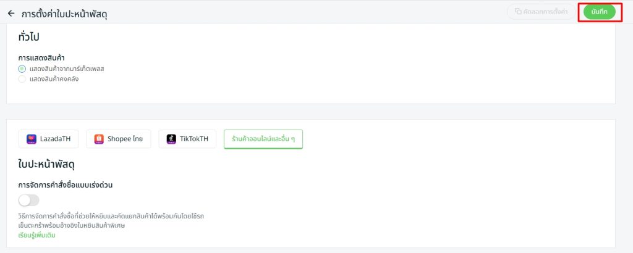633x253 pixels.
Task: Click the copy icon beside คัดลอกการตั้งค่า
Action: coord(518,12)
